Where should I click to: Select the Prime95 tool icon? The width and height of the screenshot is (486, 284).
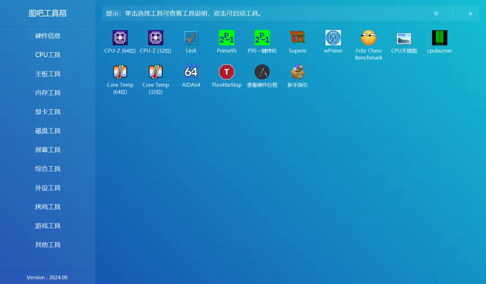[x=226, y=38]
